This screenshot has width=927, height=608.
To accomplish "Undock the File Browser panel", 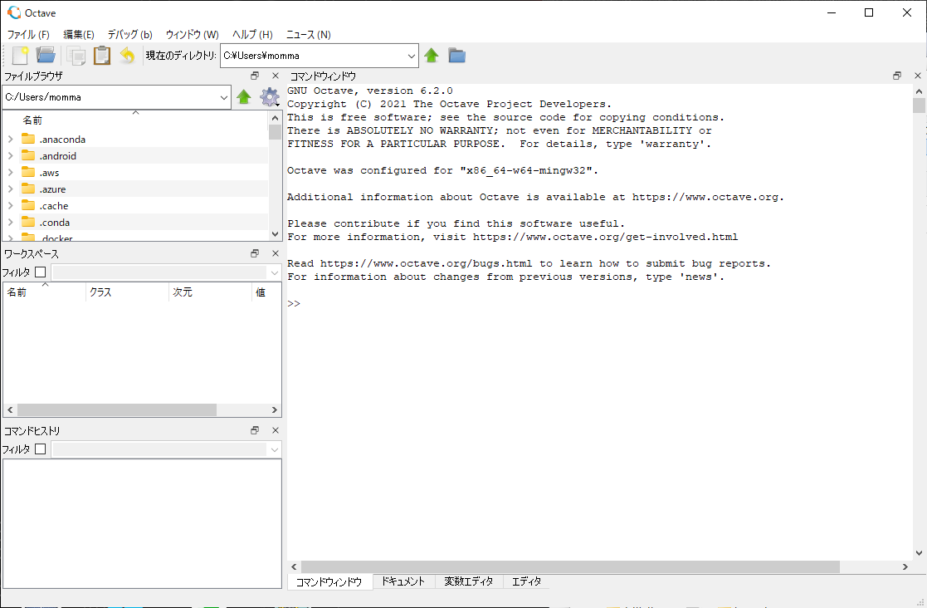I will (x=255, y=76).
